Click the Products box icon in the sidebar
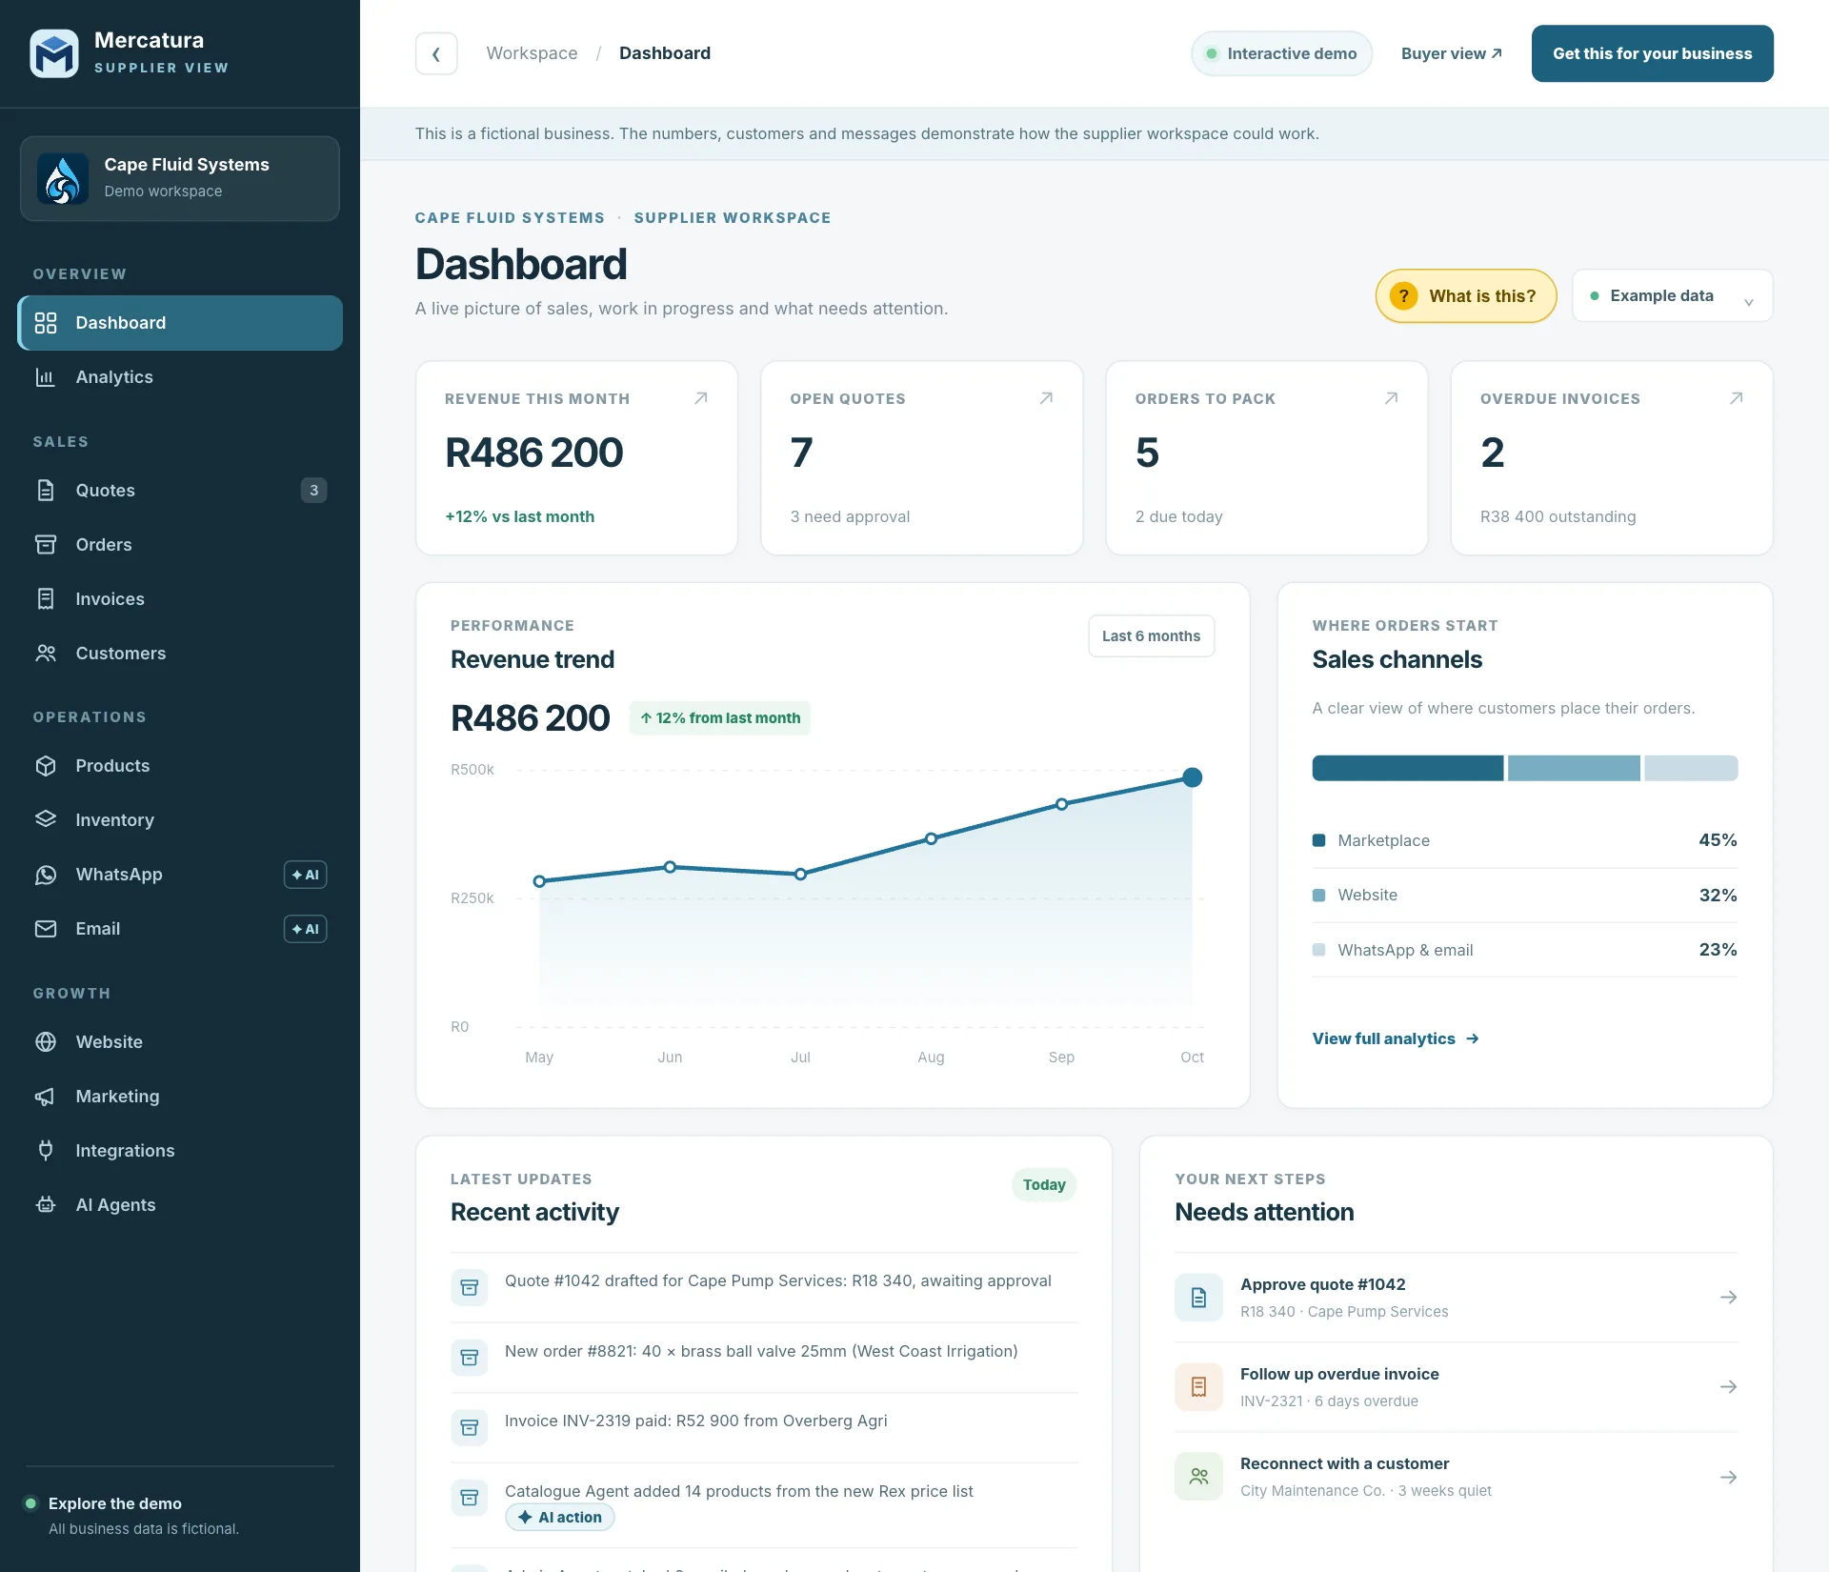Screen dimensions: 1829x1572 (x=46, y=766)
